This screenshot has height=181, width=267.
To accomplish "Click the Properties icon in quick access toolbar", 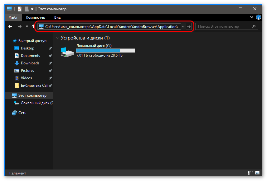I will pyautogui.click(x=20, y=9).
